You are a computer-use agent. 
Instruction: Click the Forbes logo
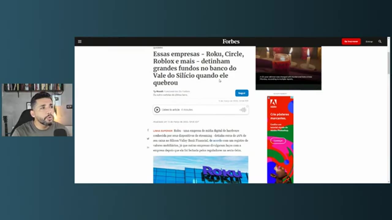pyautogui.click(x=231, y=42)
